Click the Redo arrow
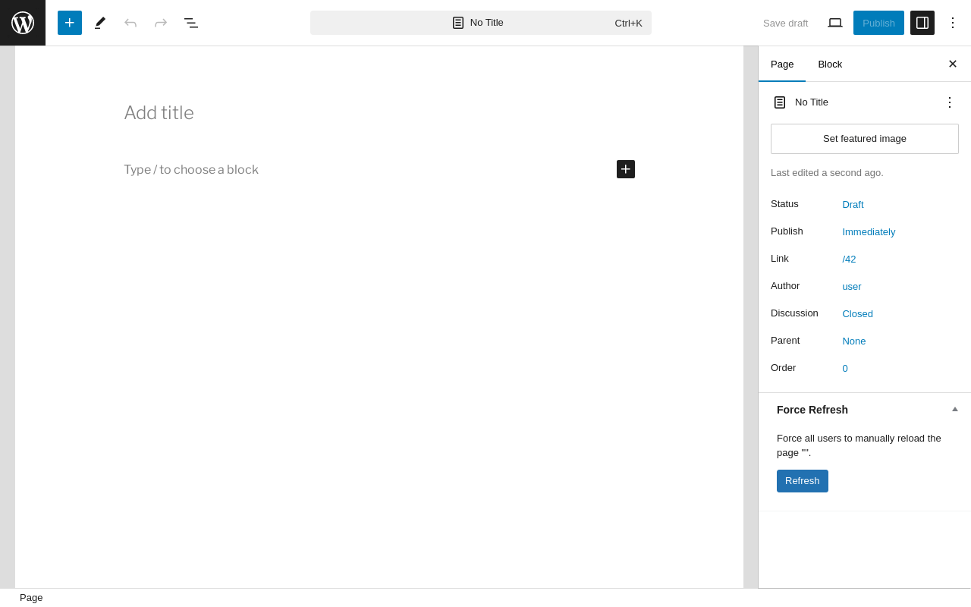971x607 pixels. click(161, 23)
